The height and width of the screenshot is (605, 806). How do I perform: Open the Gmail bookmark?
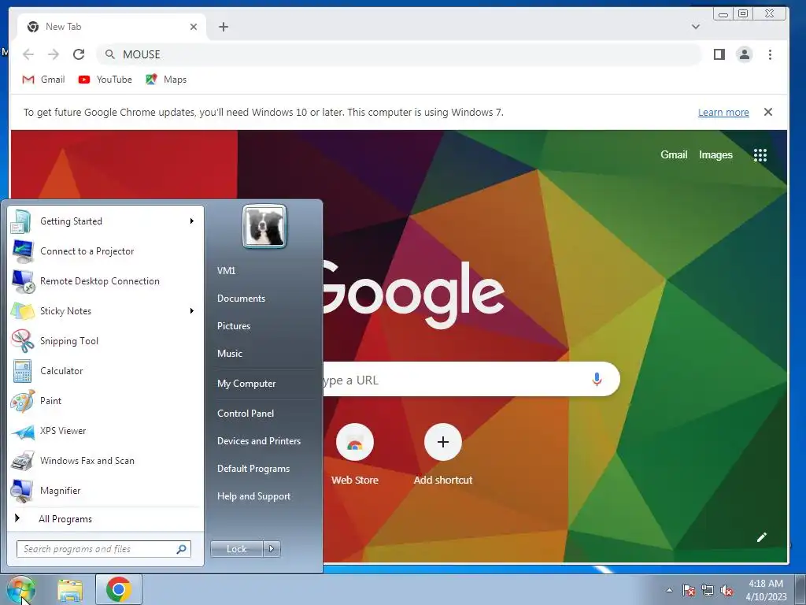[43, 80]
